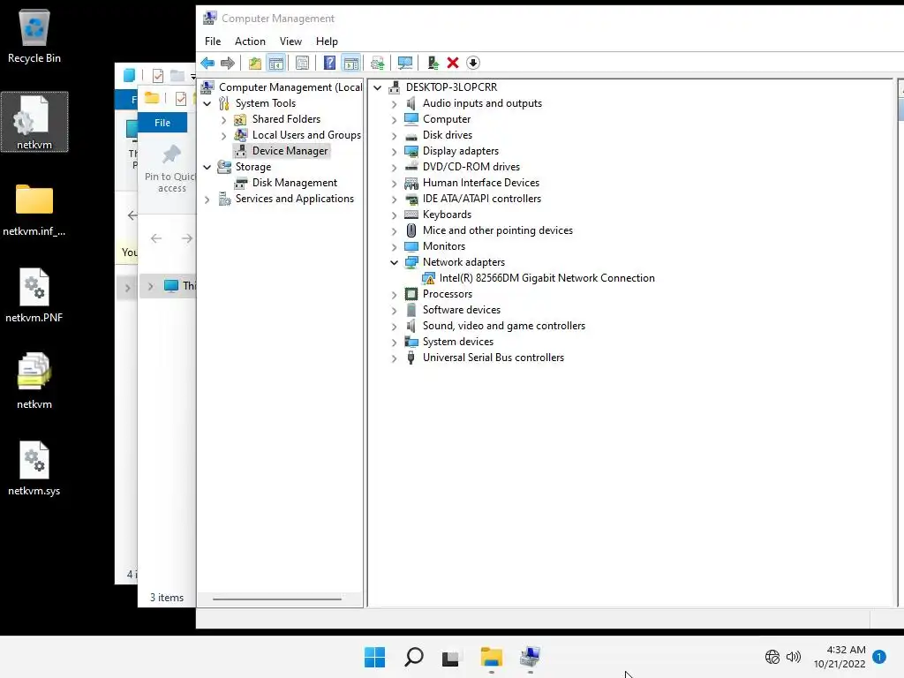Collapse the Network adapters category
The height and width of the screenshot is (678, 904).
click(x=395, y=263)
